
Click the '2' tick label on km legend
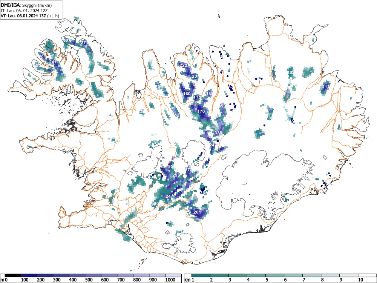211,280
